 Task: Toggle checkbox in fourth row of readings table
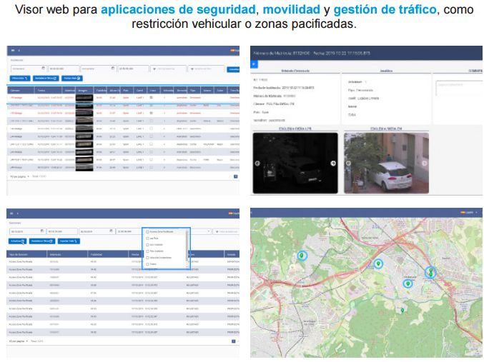(x=152, y=121)
